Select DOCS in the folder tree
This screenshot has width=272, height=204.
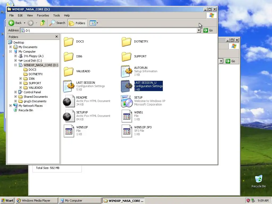(x=32, y=70)
